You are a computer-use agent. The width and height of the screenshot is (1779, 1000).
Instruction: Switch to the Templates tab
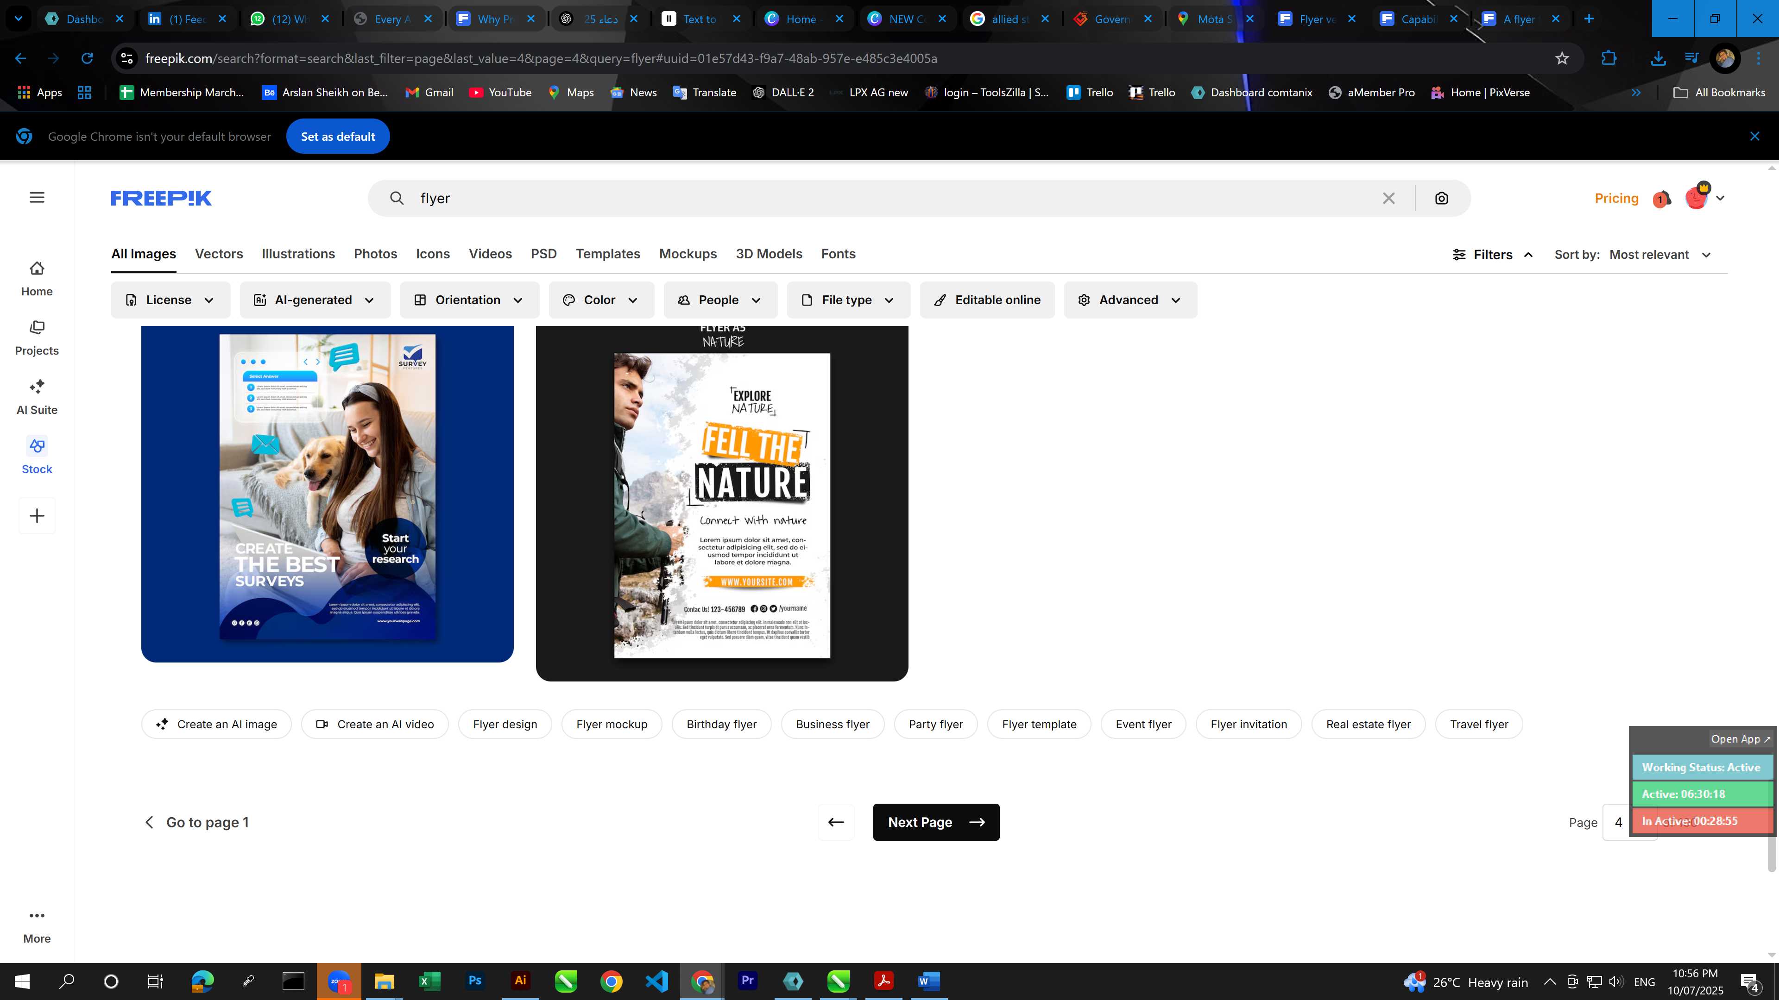(608, 254)
